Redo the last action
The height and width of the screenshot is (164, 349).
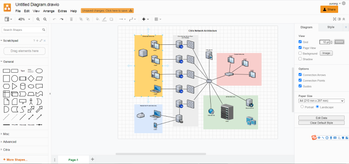pos(62,19)
